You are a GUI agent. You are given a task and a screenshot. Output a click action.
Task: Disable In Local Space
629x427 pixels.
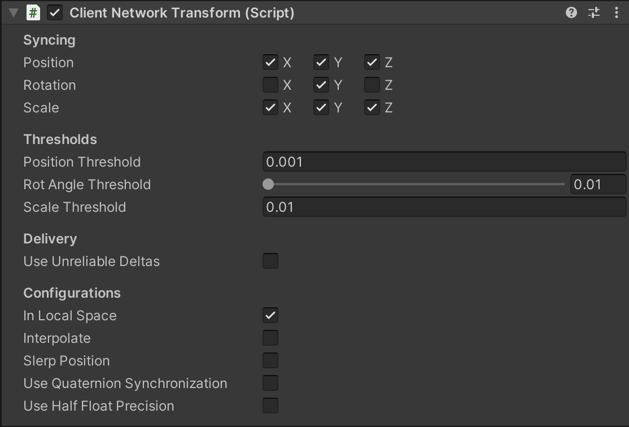click(270, 315)
